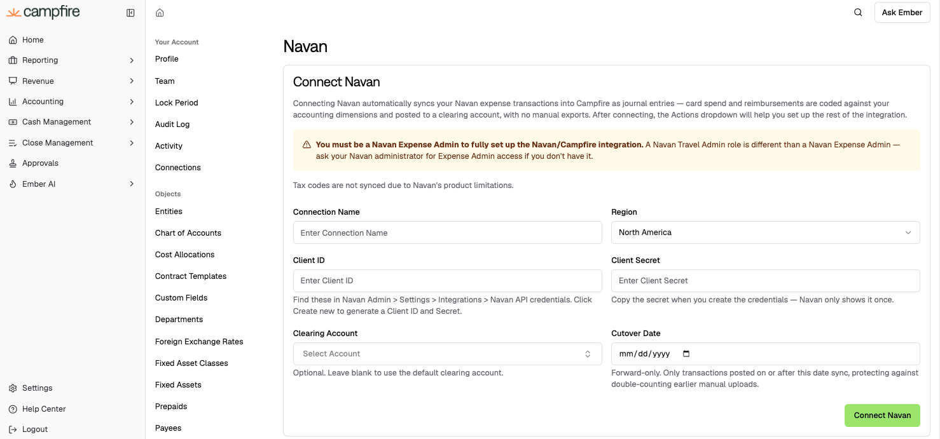
Task: Click the Home house icon in sidebar
Action: (13, 40)
